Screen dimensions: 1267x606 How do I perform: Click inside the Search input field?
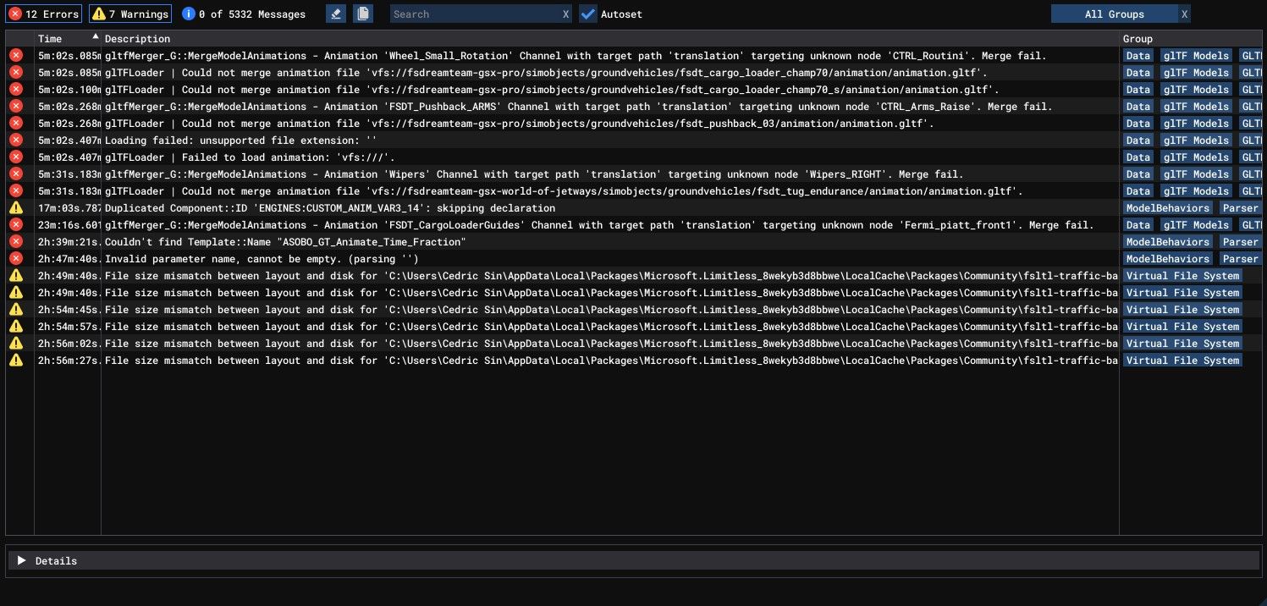pyautogui.click(x=474, y=14)
